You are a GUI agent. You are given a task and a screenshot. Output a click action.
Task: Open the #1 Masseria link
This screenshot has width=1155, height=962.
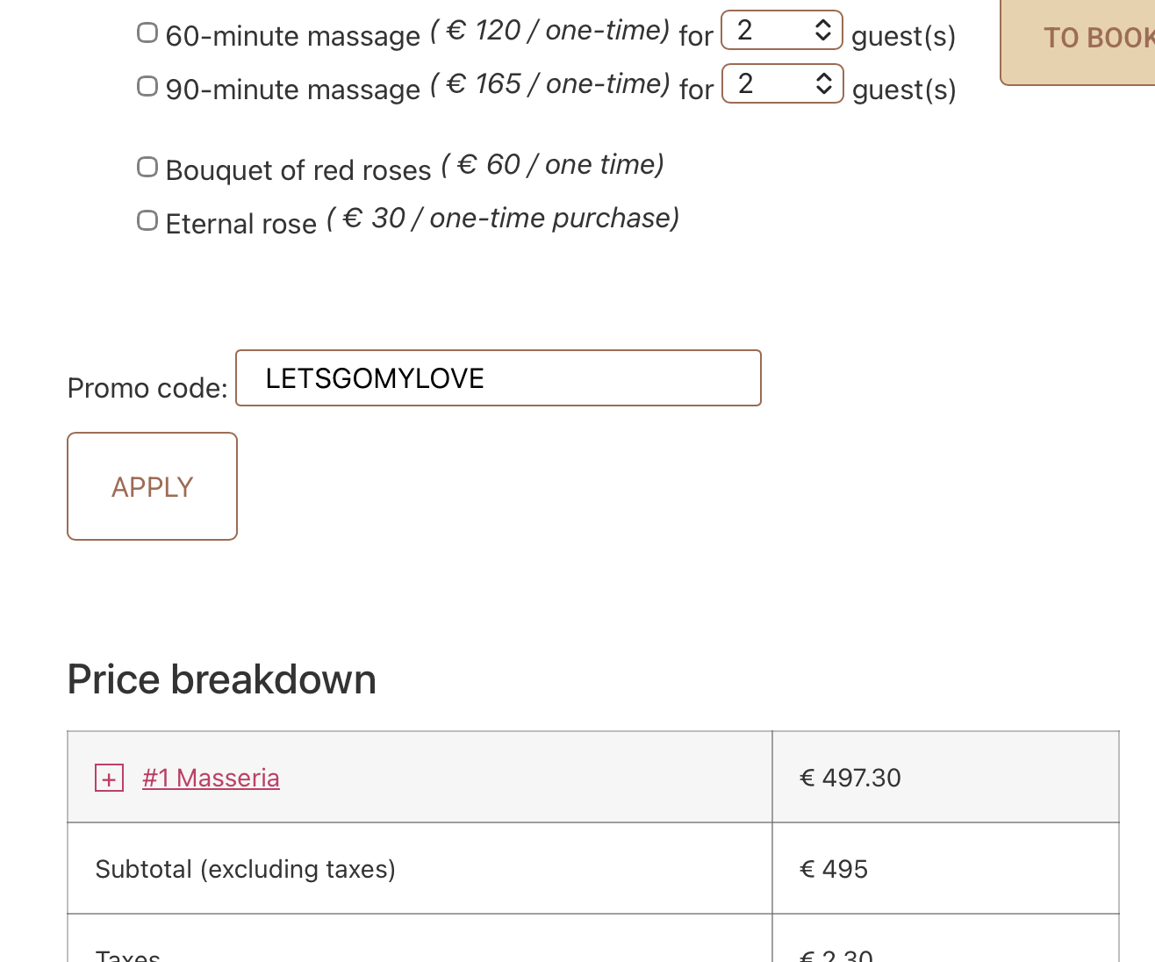[x=211, y=779]
